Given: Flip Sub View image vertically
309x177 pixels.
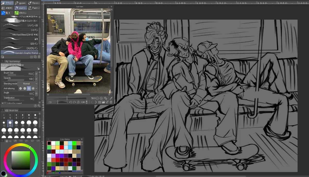Looking at the screenshot, I should click(87, 102).
